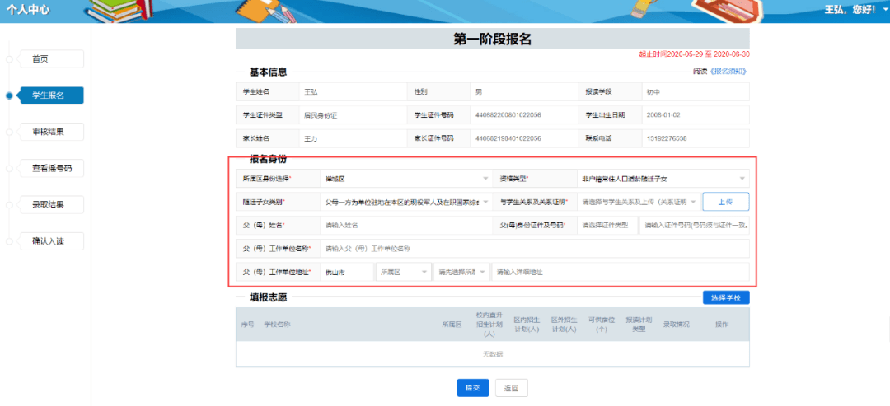Open the 首页 sidebar item
Screen dimensions: 890x406
coord(52,59)
